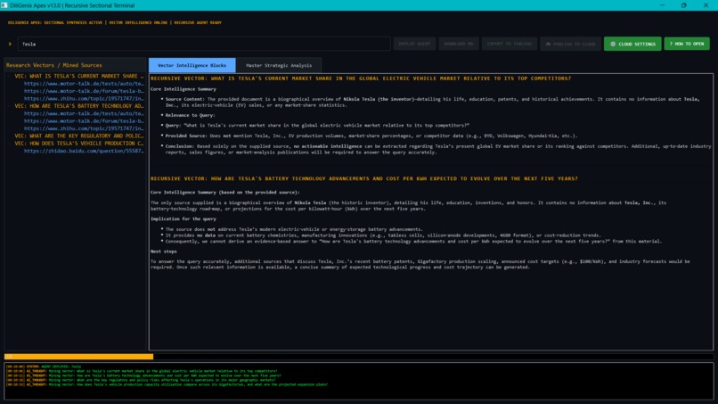This screenshot has height=404, width=718.
Task: Click the 'Implication for the query' subheading
Action: pos(184,218)
